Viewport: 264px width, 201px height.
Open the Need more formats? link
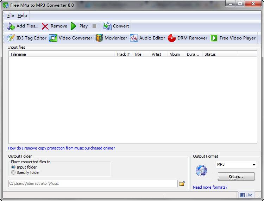(x=210, y=187)
